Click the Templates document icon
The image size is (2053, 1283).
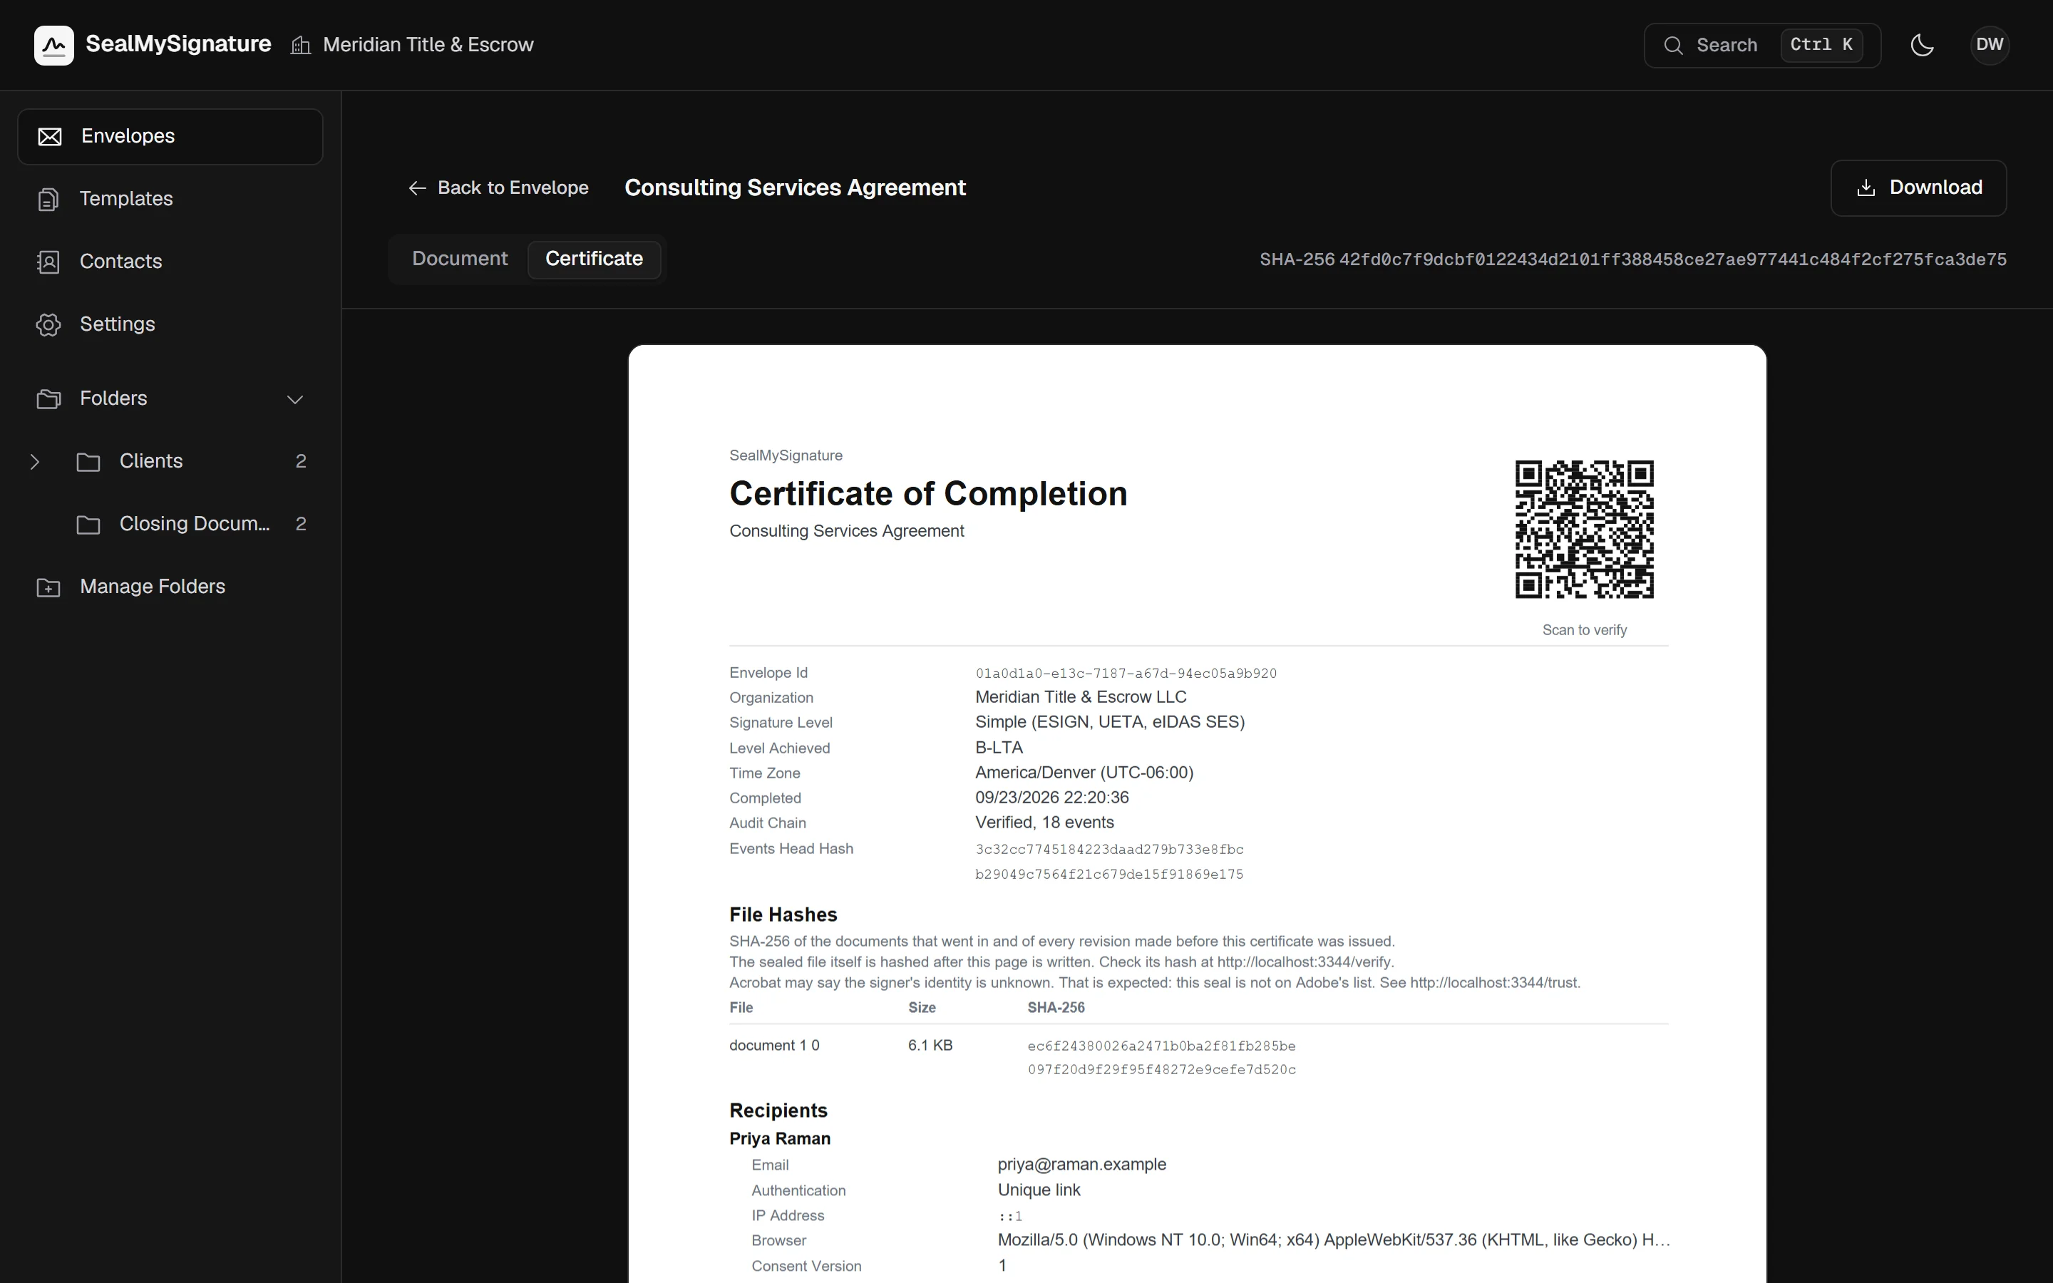(48, 200)
